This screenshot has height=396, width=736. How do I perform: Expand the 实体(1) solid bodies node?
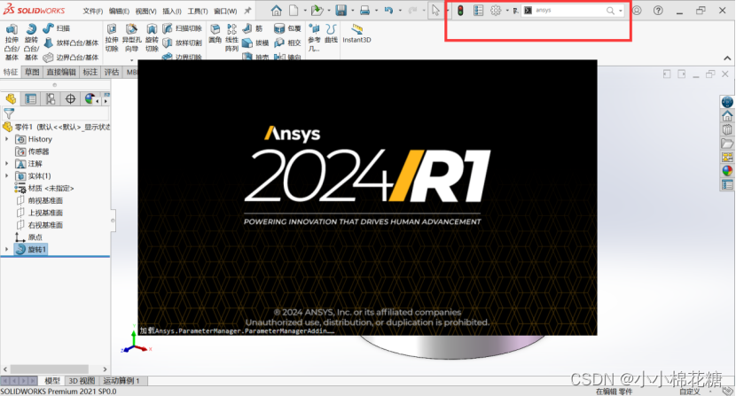click(x=6, y=176)
